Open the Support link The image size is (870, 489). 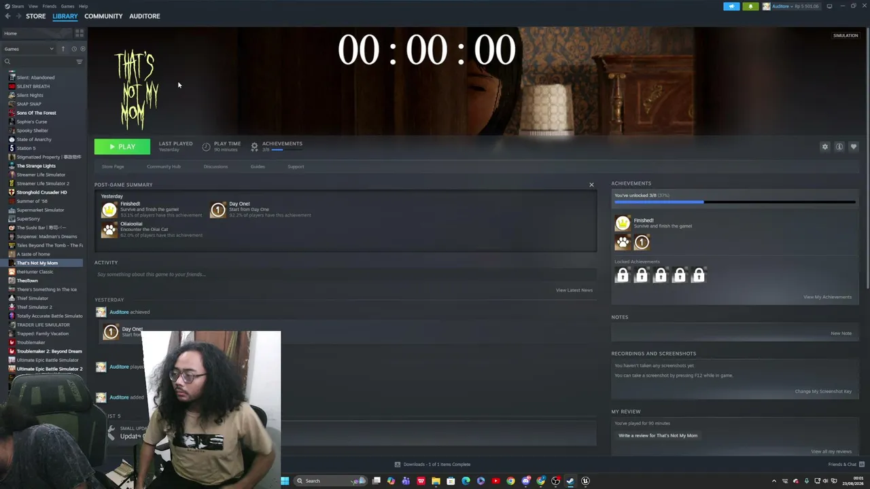[x=296, y=166]
